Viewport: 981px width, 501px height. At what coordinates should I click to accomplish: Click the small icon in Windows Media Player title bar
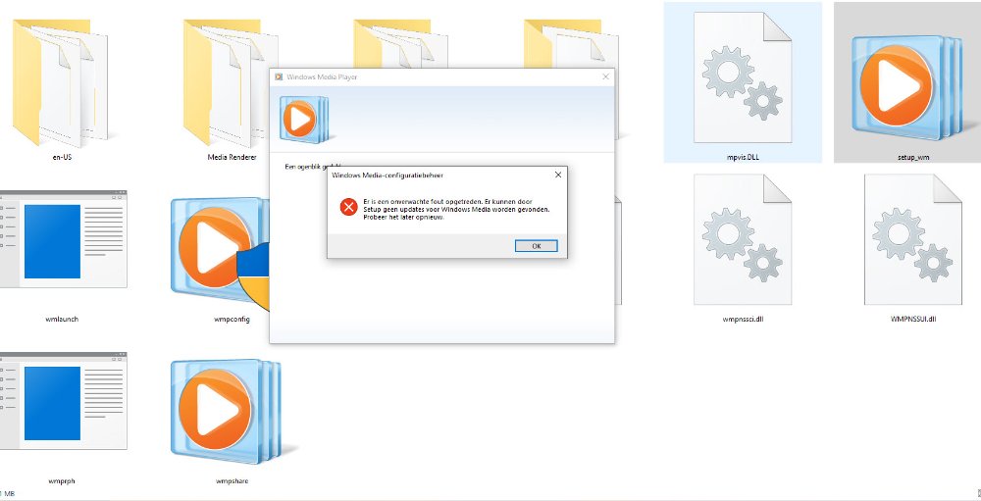click(x=279, y=76)
